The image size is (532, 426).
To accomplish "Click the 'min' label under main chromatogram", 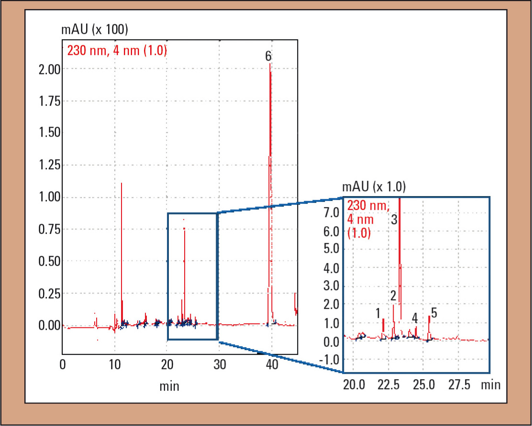I will pos(169,386).
